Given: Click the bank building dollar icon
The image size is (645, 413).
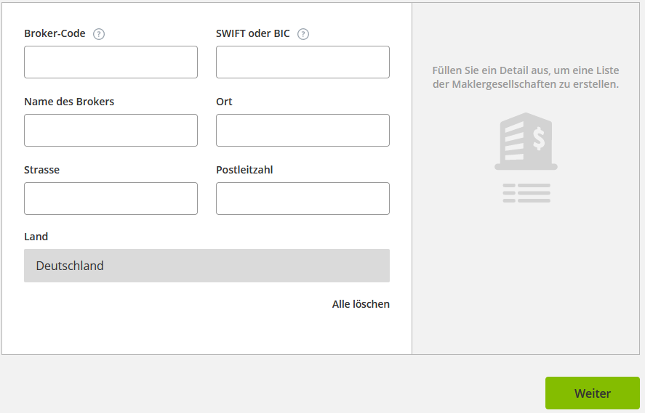Looking at the screenshot, I should (x=526, y=141).
